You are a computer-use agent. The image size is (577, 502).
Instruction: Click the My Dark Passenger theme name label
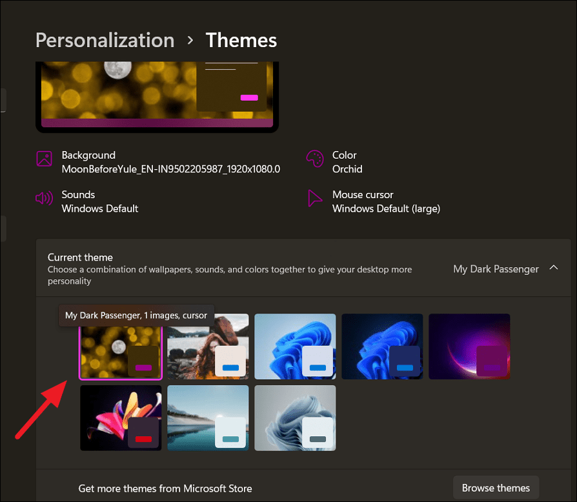coord(496,269)
